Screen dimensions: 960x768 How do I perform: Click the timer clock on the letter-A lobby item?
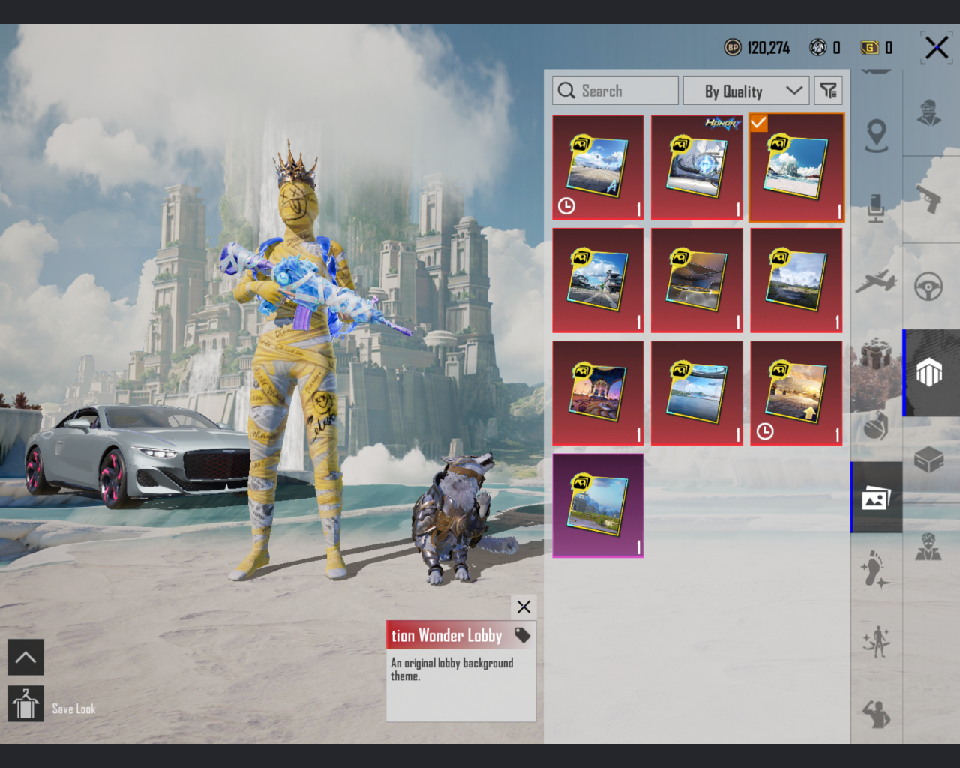point(566,205)
